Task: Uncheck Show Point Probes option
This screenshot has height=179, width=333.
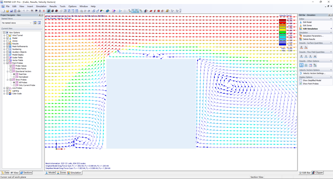Action: tap(301, 83)
